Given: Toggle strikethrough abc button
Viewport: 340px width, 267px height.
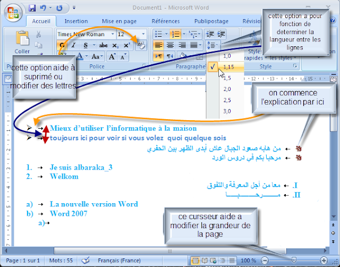Looking at the screenshot, I should pyautogui.click(x=103, y=45).
